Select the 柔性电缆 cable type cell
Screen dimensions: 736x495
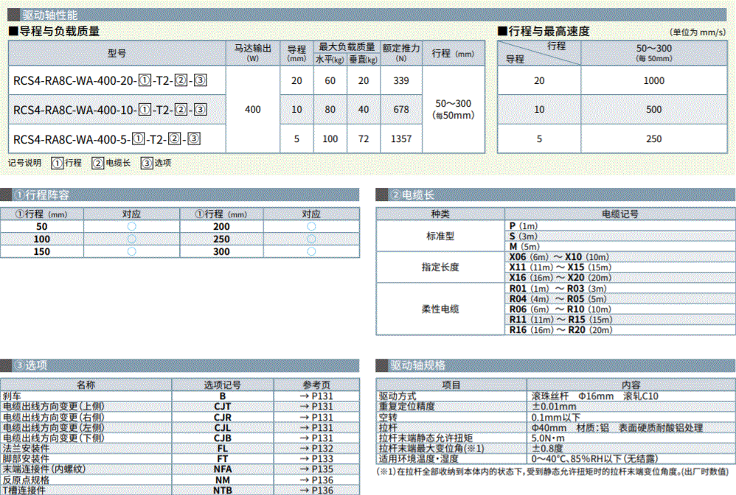pos(440,309)
